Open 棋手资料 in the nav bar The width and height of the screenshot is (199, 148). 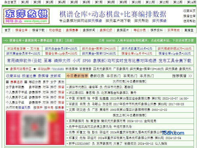tap(156, 30)
